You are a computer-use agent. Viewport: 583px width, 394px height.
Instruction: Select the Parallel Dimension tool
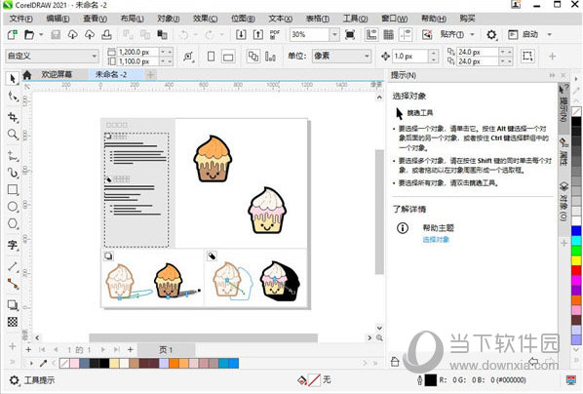click(13, 266)
